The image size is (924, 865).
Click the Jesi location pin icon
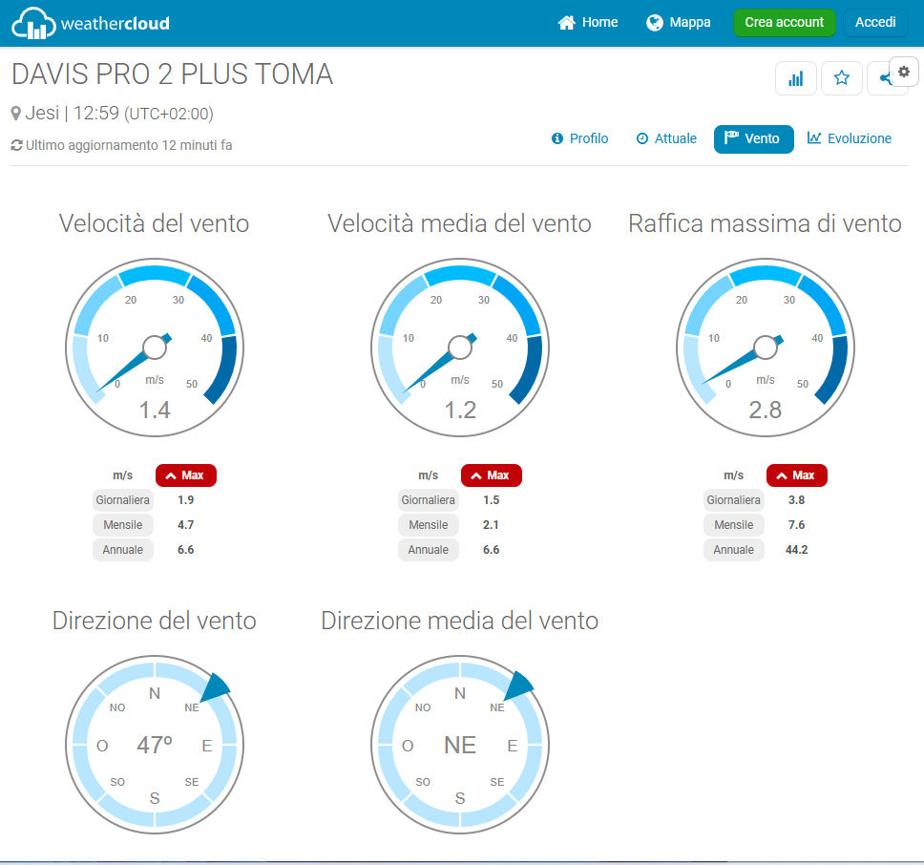[16, 113]
